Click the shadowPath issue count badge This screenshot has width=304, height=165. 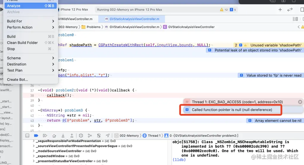coord(236,45)
